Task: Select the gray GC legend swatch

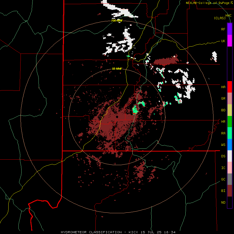Action: tap(230, 179)
